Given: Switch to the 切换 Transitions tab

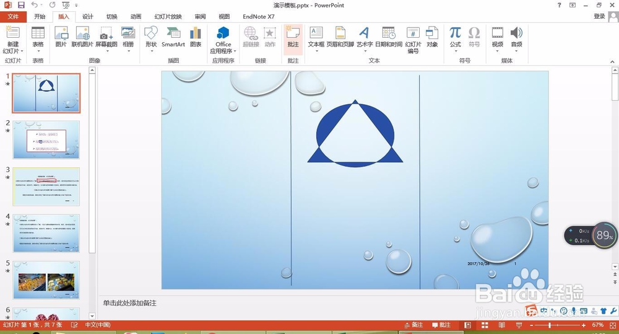Looking at the screenshot, I should pos(111,17).
